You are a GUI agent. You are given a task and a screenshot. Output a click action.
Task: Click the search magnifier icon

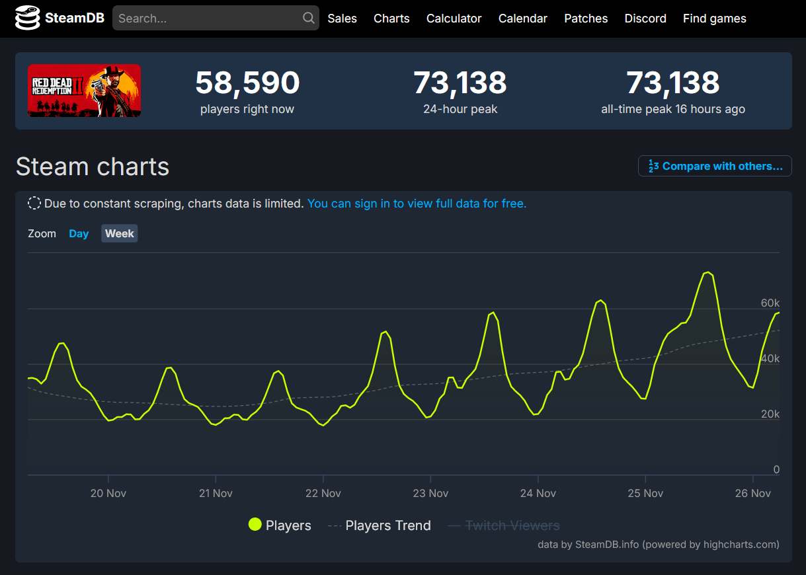(x=309, y=19)
